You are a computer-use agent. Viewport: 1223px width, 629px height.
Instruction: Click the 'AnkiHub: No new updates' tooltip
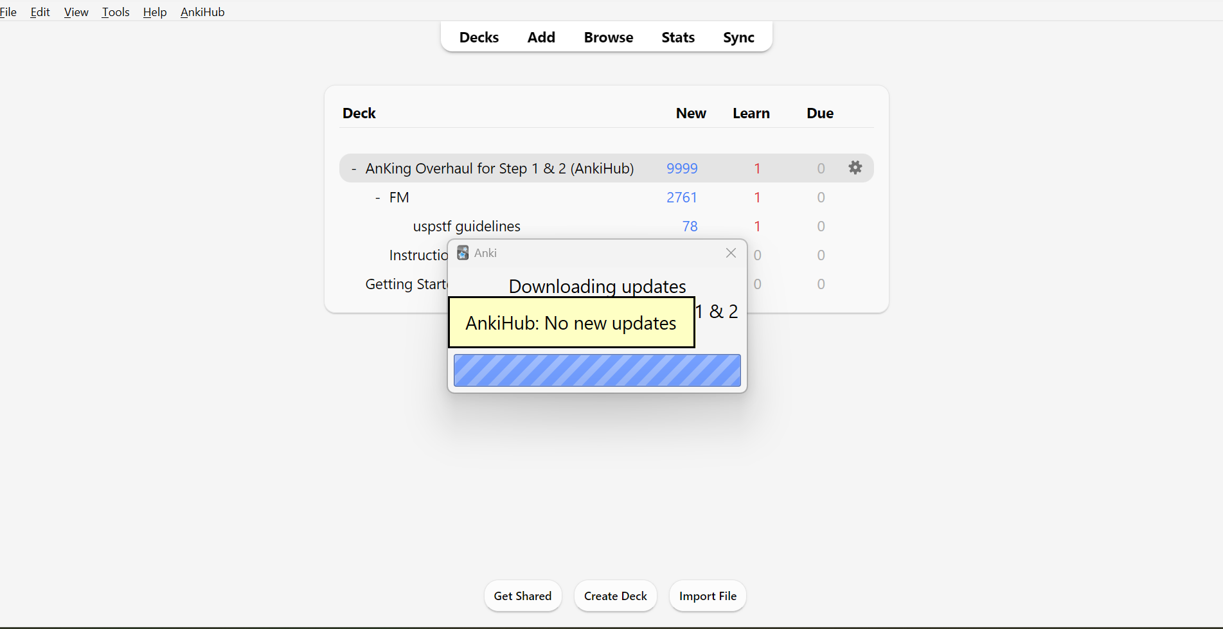571,323
